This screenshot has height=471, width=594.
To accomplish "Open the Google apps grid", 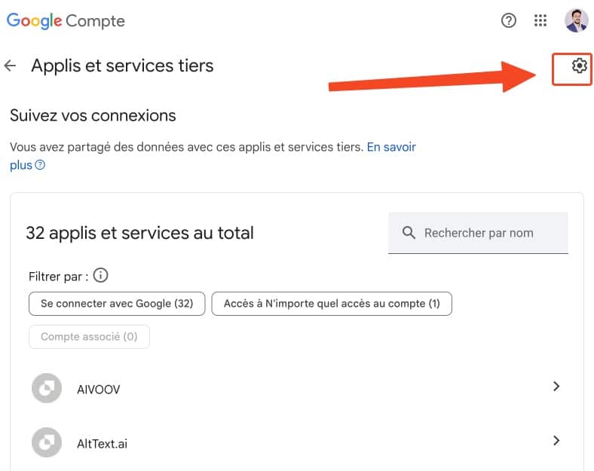I will coord(540,20).
